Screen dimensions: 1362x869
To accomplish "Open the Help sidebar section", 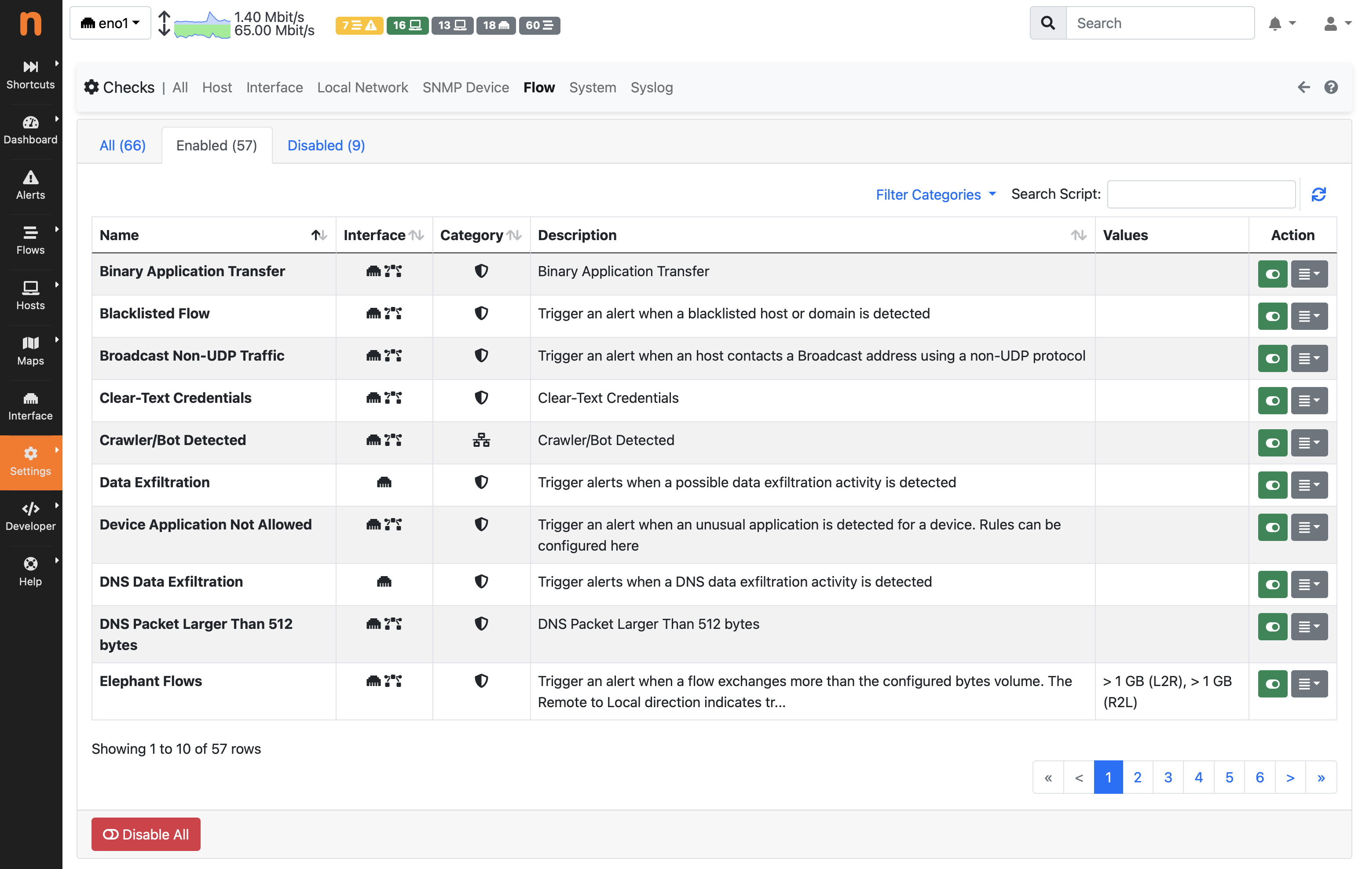I will (x=30, y=572).
